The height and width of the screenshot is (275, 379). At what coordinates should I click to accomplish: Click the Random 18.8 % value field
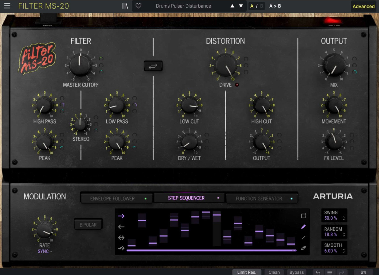(x=331, y=235)
